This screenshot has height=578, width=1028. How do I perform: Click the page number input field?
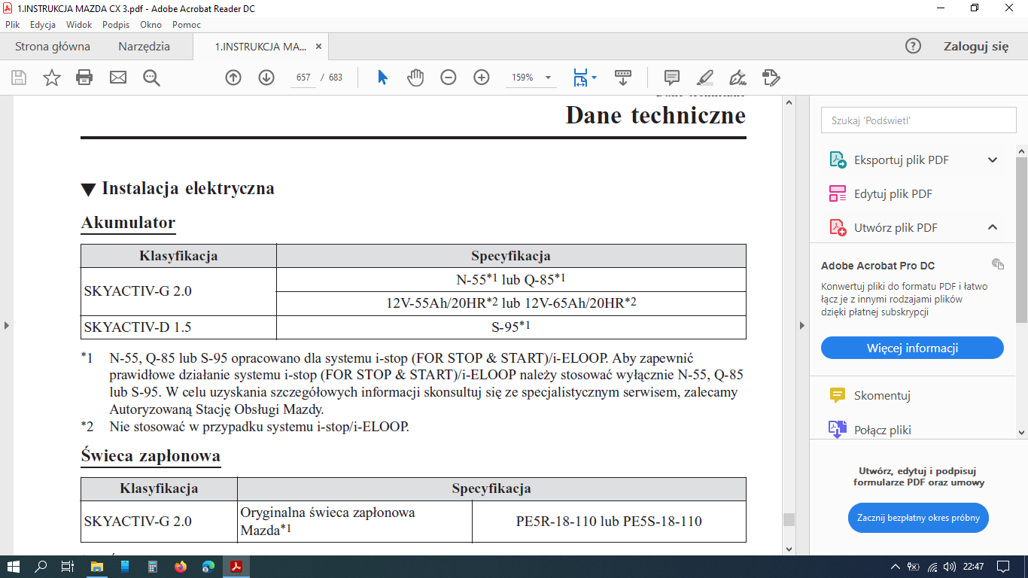[x=303, y=78]
